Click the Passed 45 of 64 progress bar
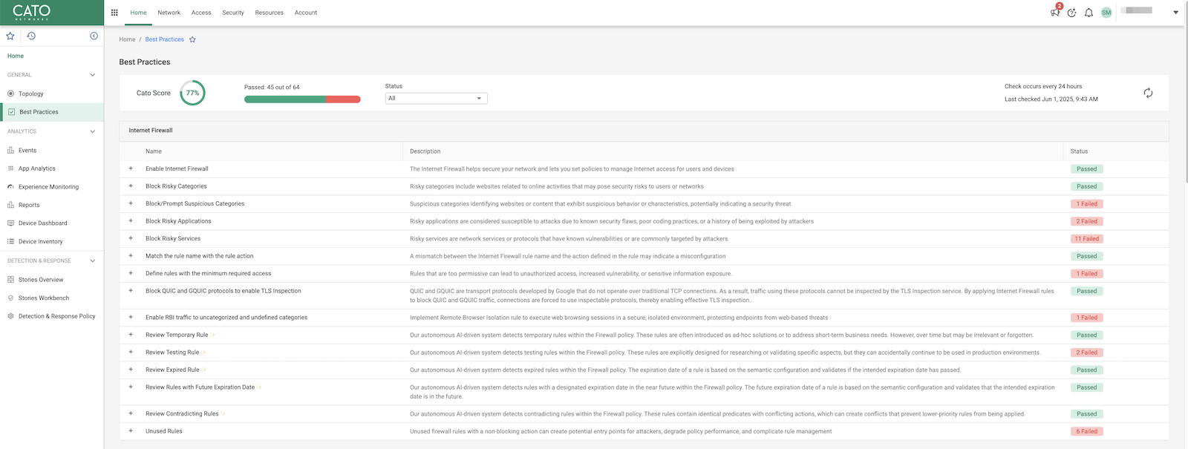The image size is (1188, 449). tap(302, 99)
